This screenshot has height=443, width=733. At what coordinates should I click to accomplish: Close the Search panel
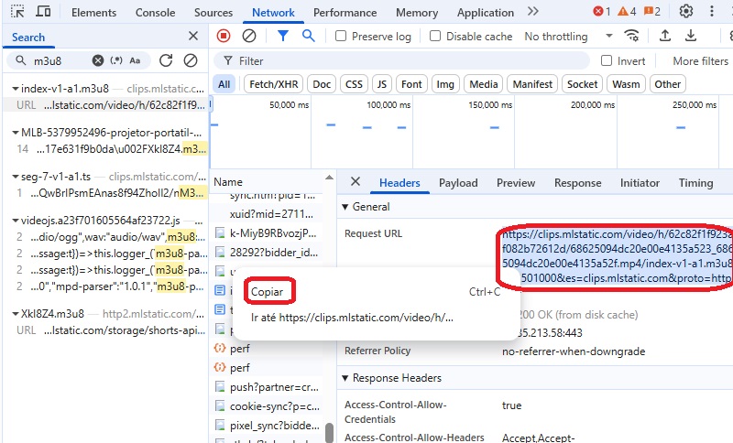click(193, 36)
